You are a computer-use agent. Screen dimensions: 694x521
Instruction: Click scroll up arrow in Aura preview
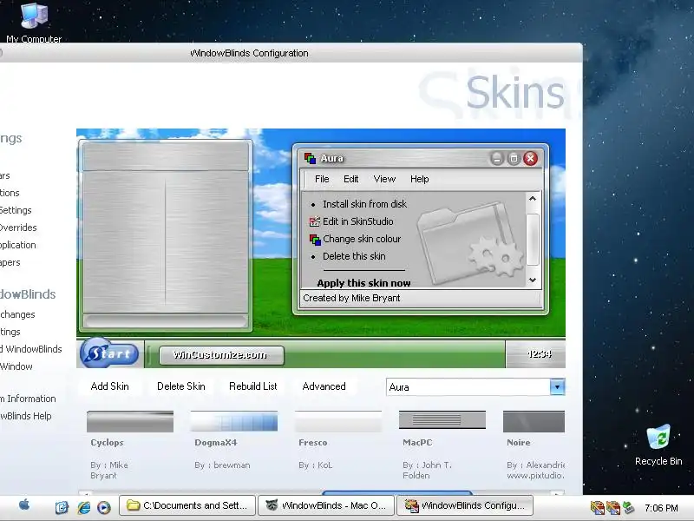(533, 199)
